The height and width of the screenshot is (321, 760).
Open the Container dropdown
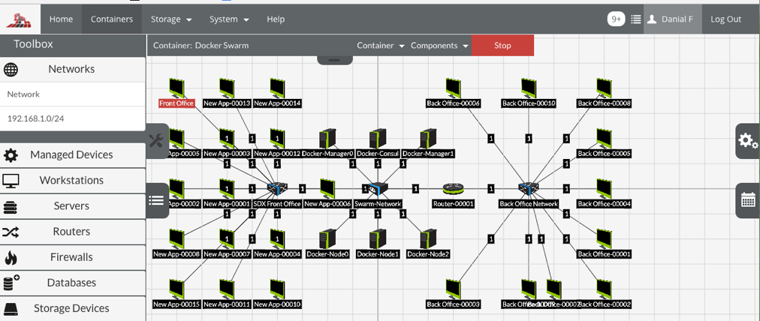tap(381, 46)
